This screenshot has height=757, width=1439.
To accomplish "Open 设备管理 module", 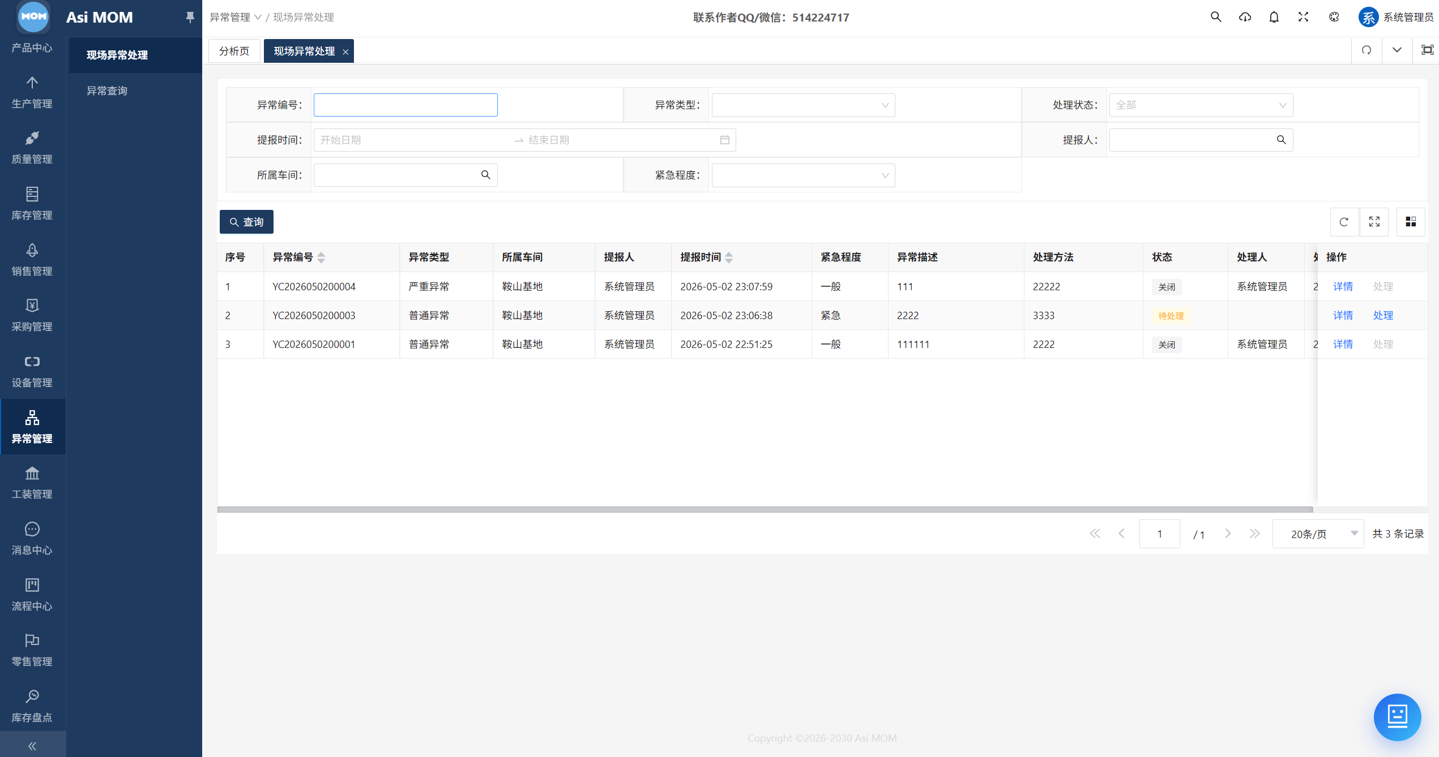I will (x=32, y=371).
